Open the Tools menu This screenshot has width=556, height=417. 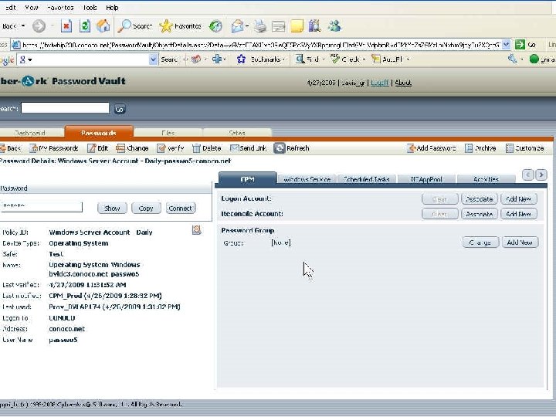(90, 8)
